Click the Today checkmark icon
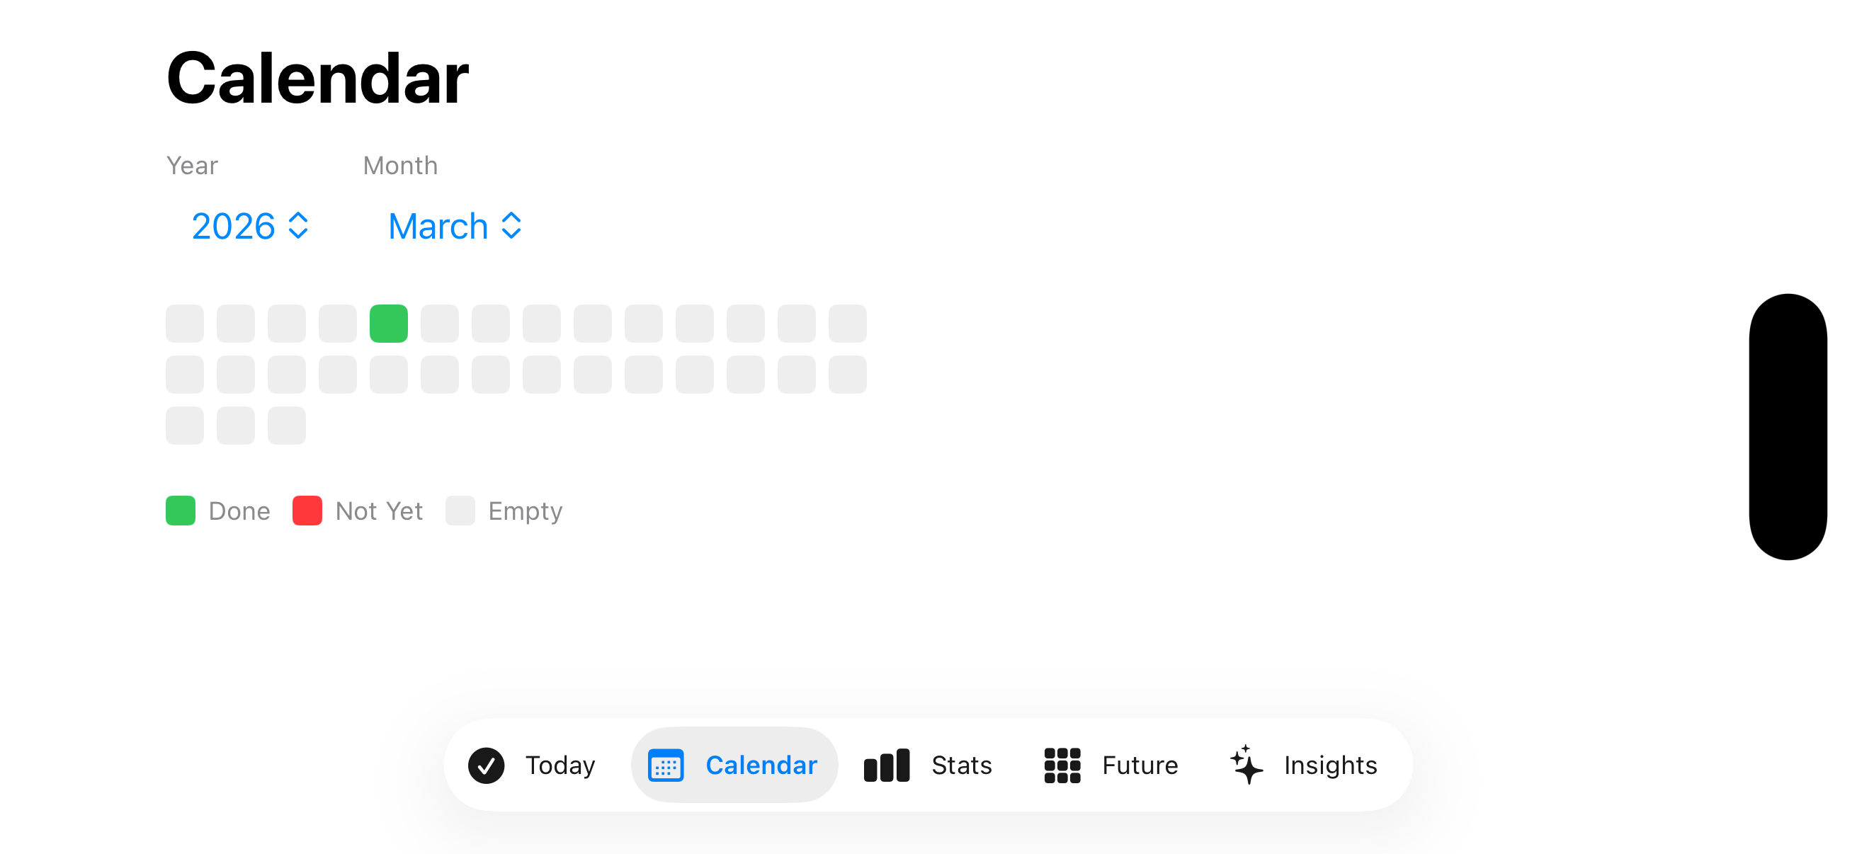This screenshot has height=854, width=1857. pyautogui.click(x=486, y=765)
